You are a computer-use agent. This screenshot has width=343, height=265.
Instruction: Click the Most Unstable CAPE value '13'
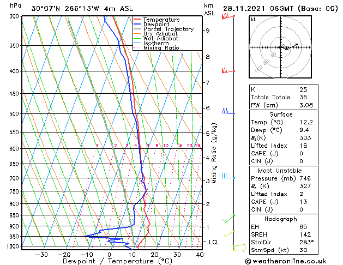pyautogui.click(x=303, y=202)
